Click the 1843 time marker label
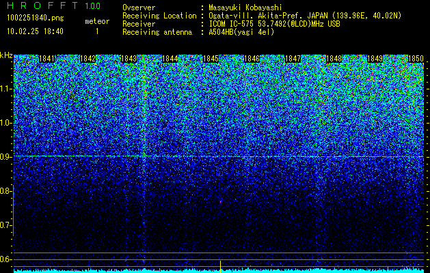The image size is (430, 273). (129, 59)
